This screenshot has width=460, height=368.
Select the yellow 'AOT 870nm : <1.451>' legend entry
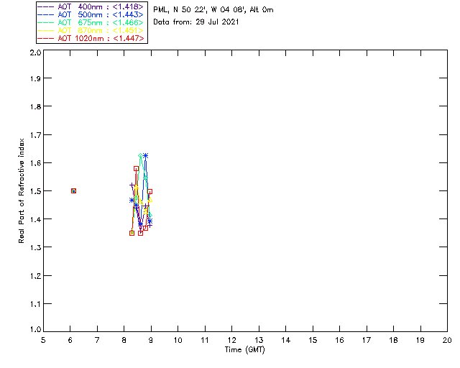(91, 30)
